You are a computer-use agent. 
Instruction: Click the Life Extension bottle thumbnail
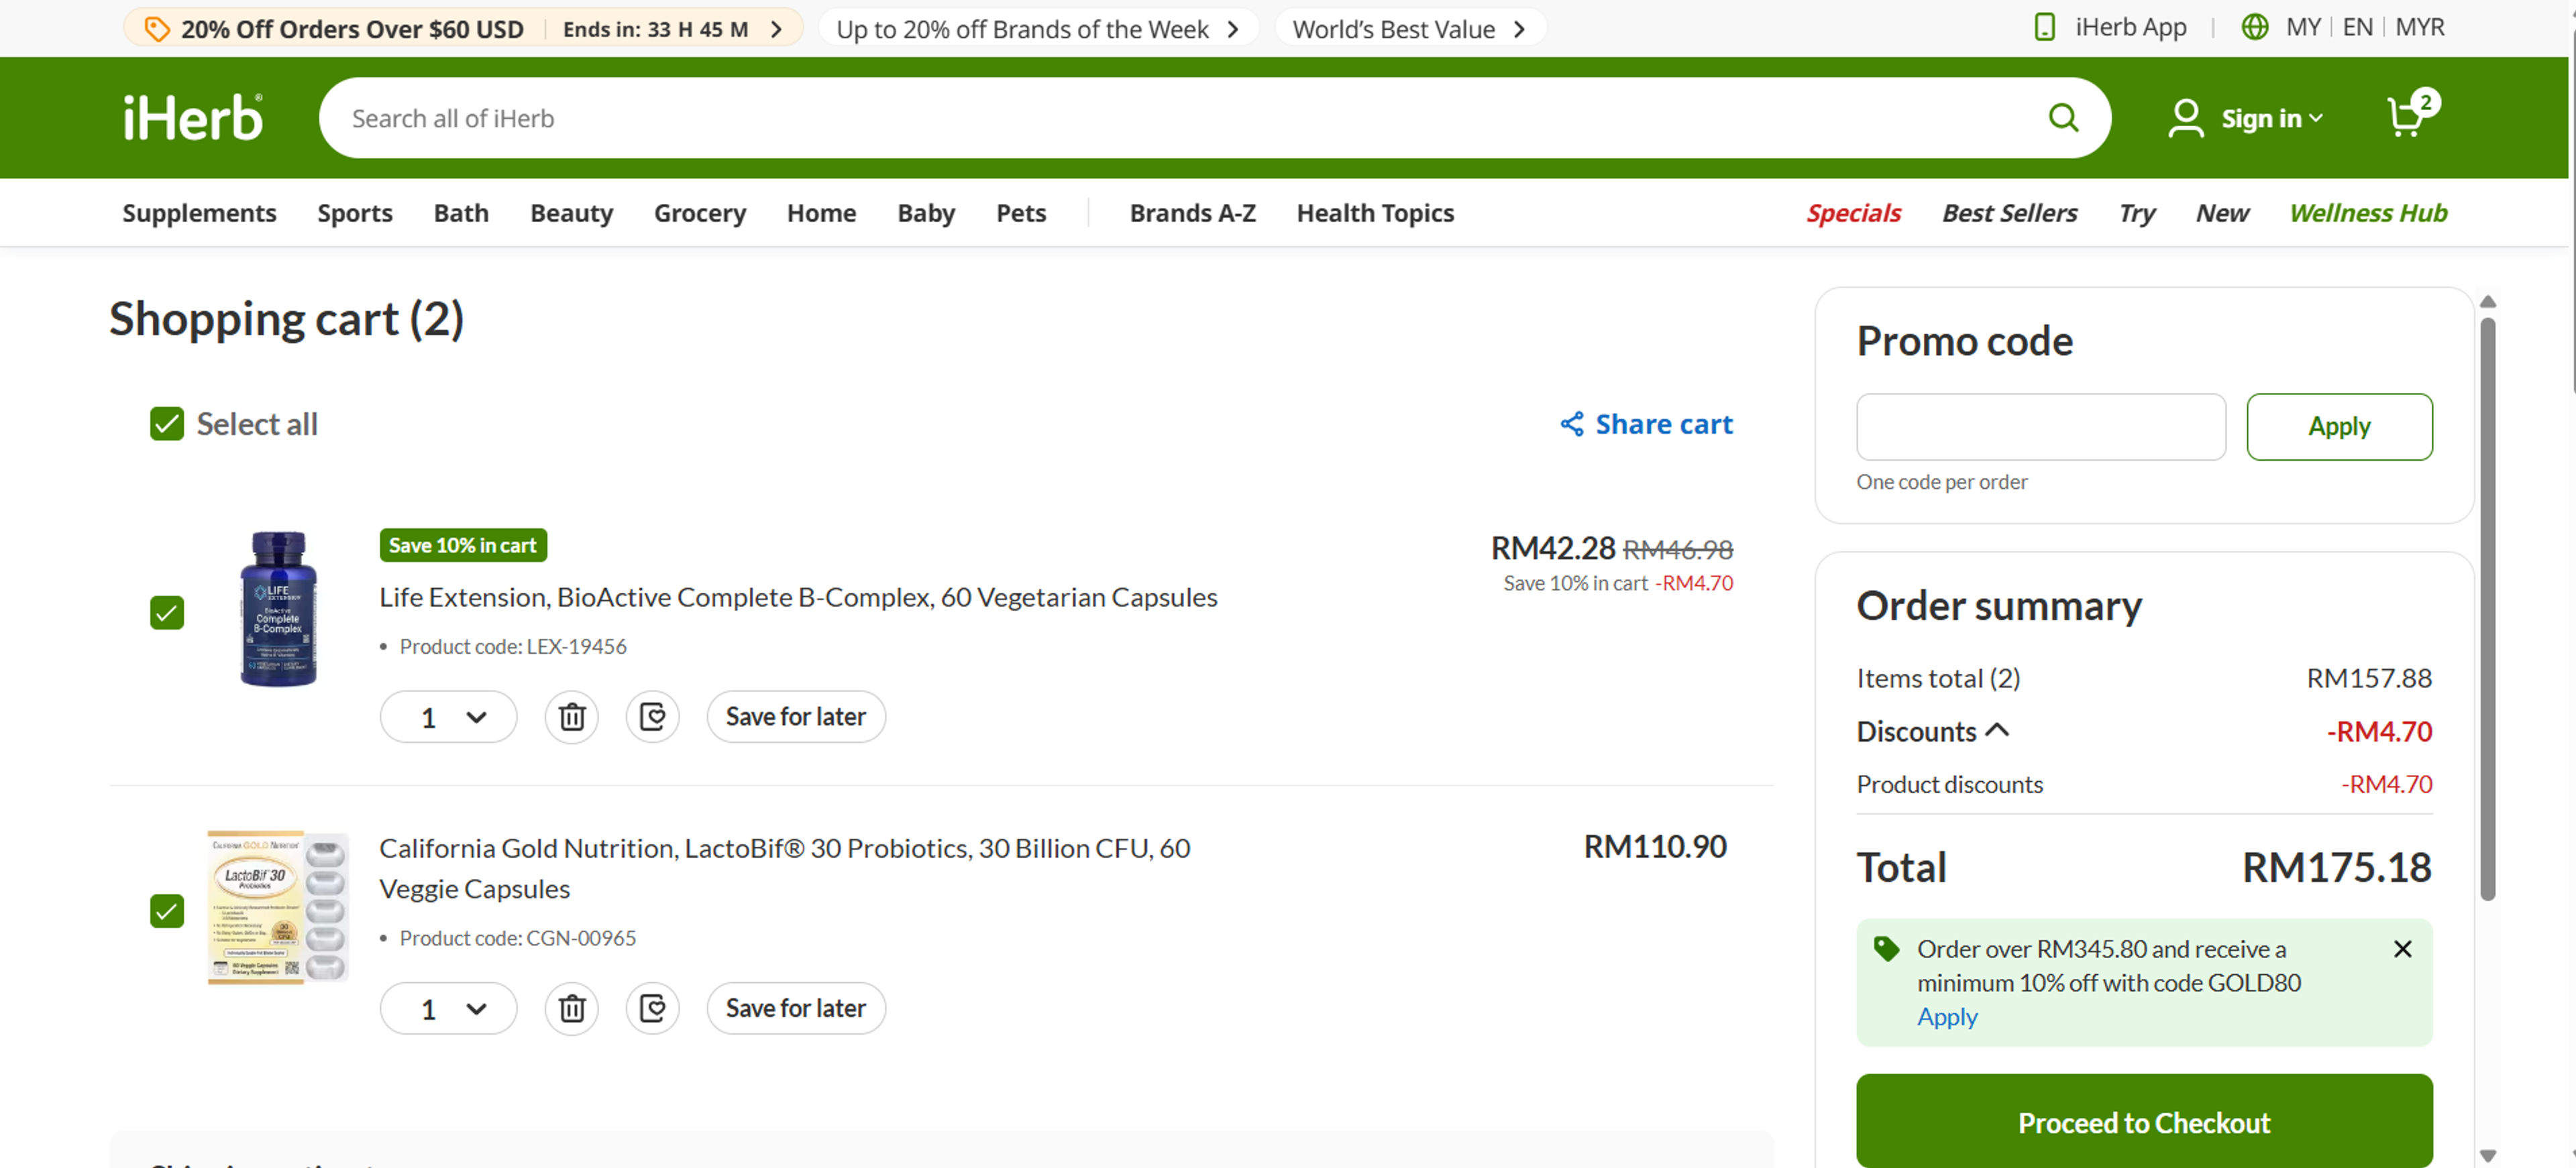[278, 609]
